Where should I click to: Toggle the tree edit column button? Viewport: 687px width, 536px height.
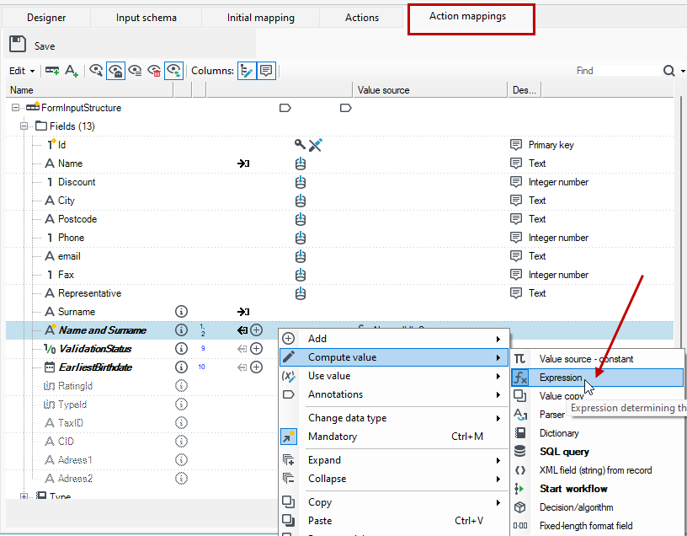pyautogui.click(x=247, y=71)
